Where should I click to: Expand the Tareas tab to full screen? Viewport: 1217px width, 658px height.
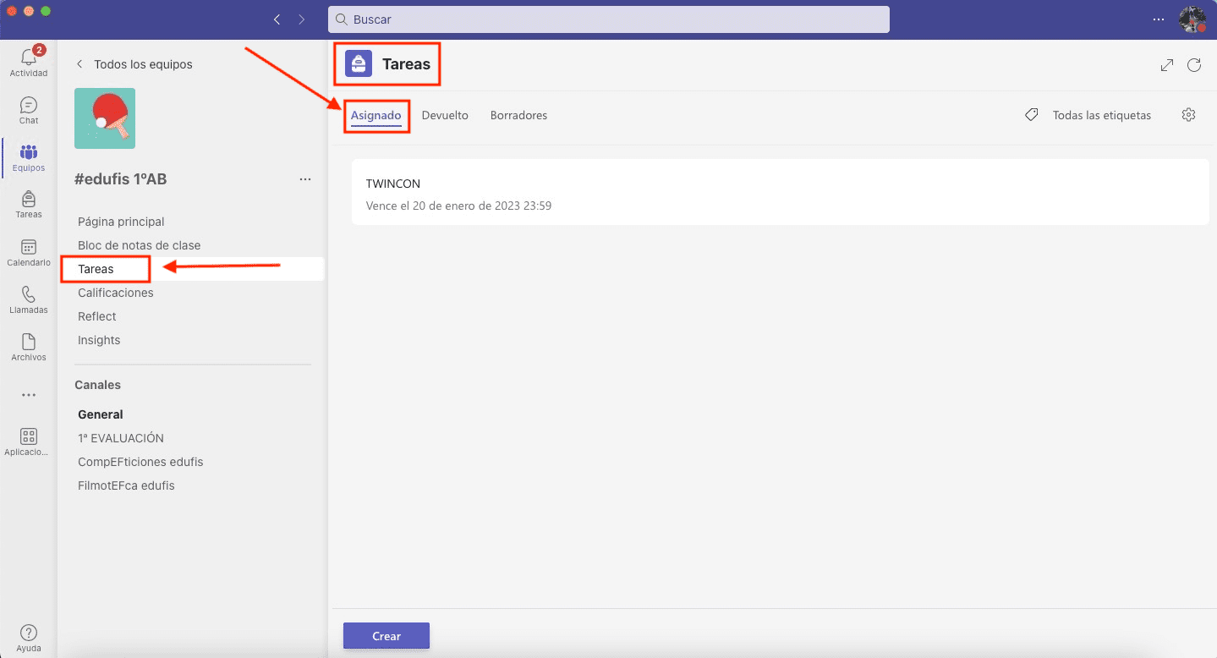pos(1167,65)
